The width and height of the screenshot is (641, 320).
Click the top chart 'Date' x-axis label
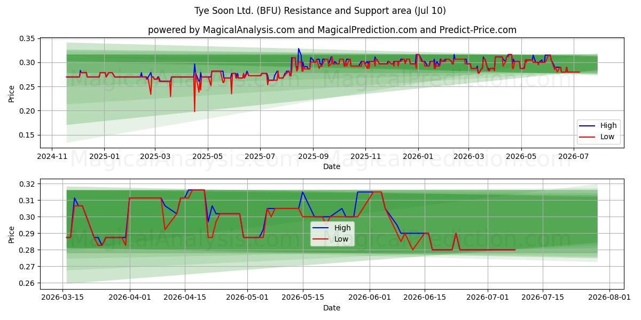point(332,166)
